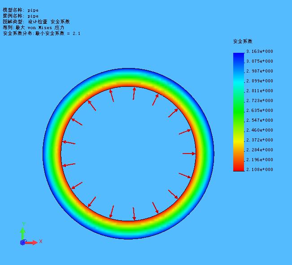Screen dimensions: 292x265
Task: Click the red X axis arrow of triad
Action: (32, 243)
